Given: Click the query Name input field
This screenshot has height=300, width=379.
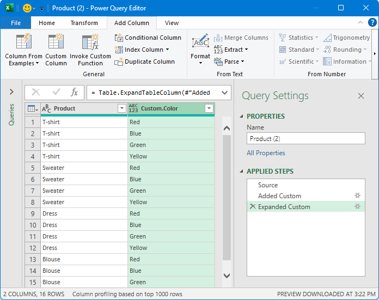Looking at the screenshot, I should pyautogui.click(x=305, y=138).
